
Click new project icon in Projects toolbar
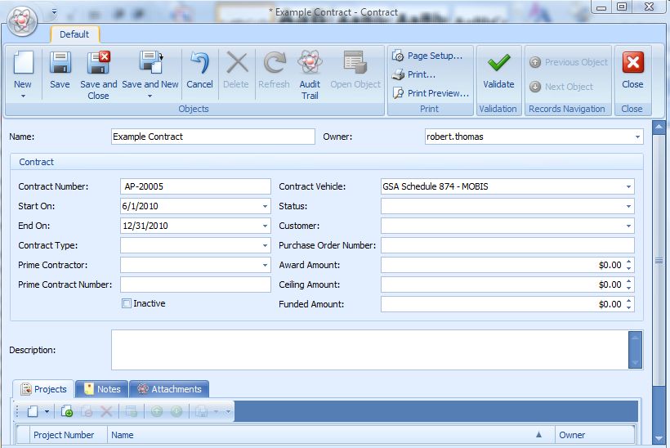click(33, 412)
